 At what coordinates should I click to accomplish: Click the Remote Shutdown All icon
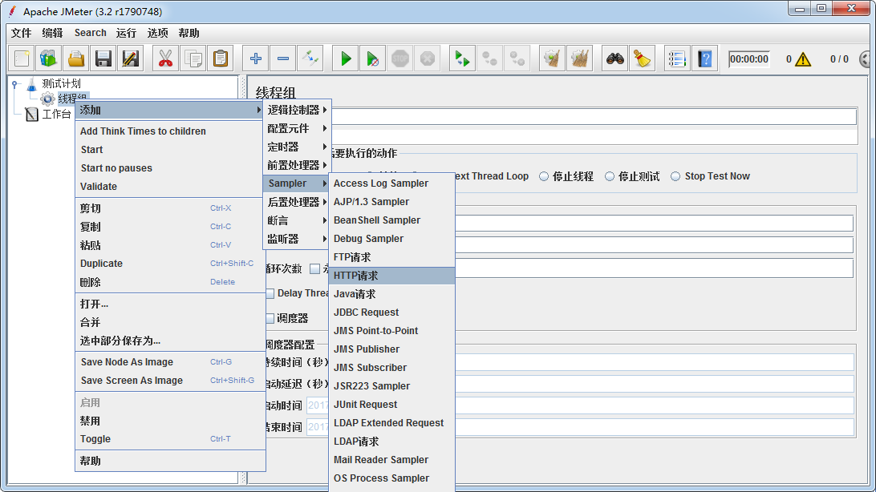click(x=517, y=58)
